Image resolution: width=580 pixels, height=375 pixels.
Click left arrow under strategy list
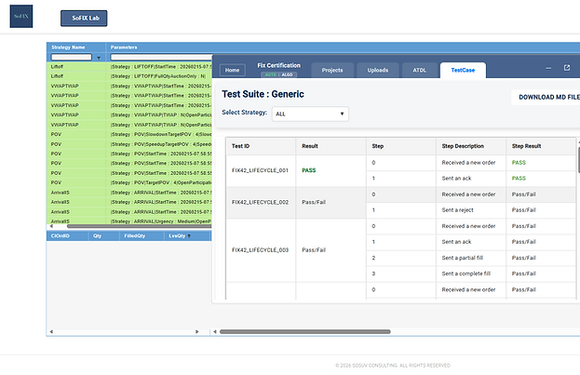pos(51,226)
